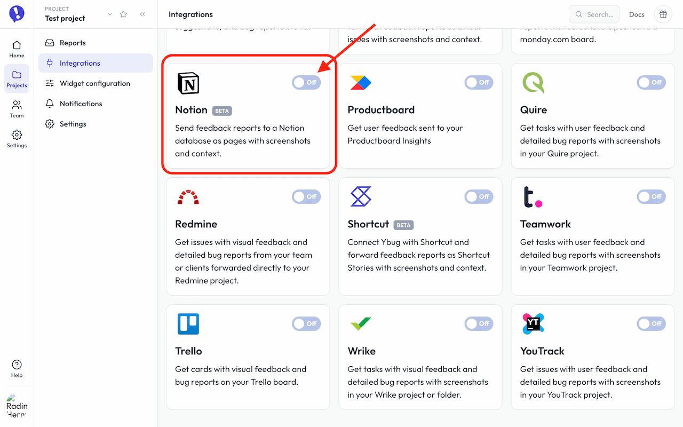The width and height of the screenshot is (683, 427).
Task: Turn on the Trello switch
Action: coord(306,323)
